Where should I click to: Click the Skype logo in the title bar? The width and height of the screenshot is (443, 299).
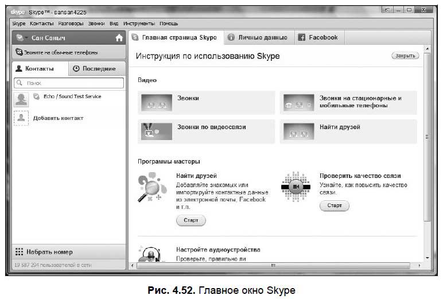(18, 12)
